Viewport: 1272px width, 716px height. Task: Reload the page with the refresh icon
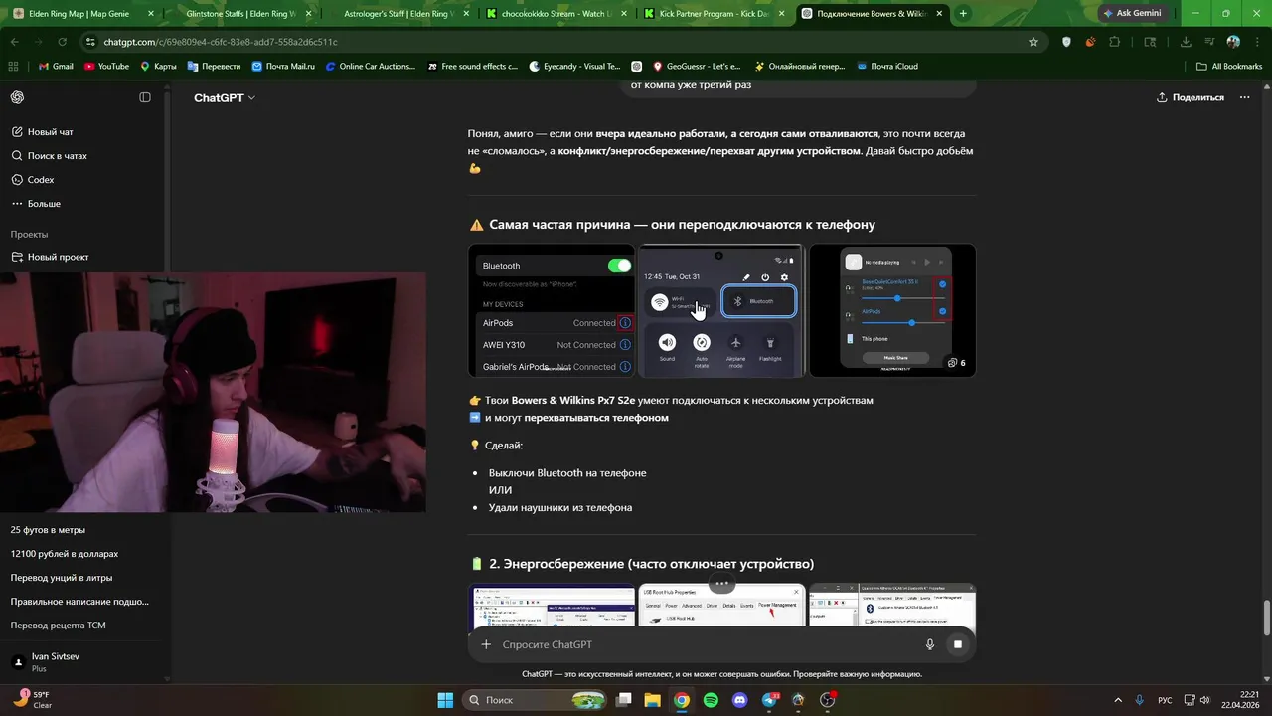pos(63,42)
